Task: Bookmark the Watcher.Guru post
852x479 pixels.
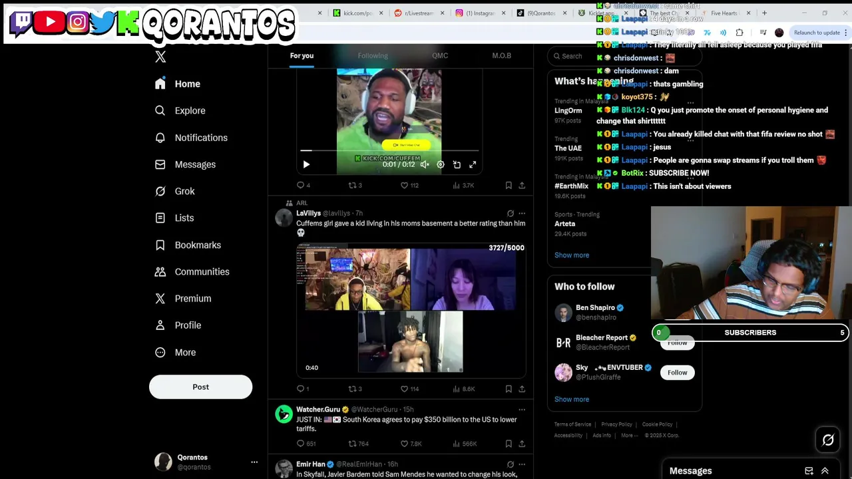Action: [x=509, y=443]
